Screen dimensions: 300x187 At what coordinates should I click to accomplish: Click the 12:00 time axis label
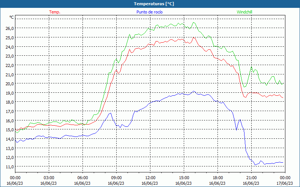pyautogui.click(x=150, y=178)
